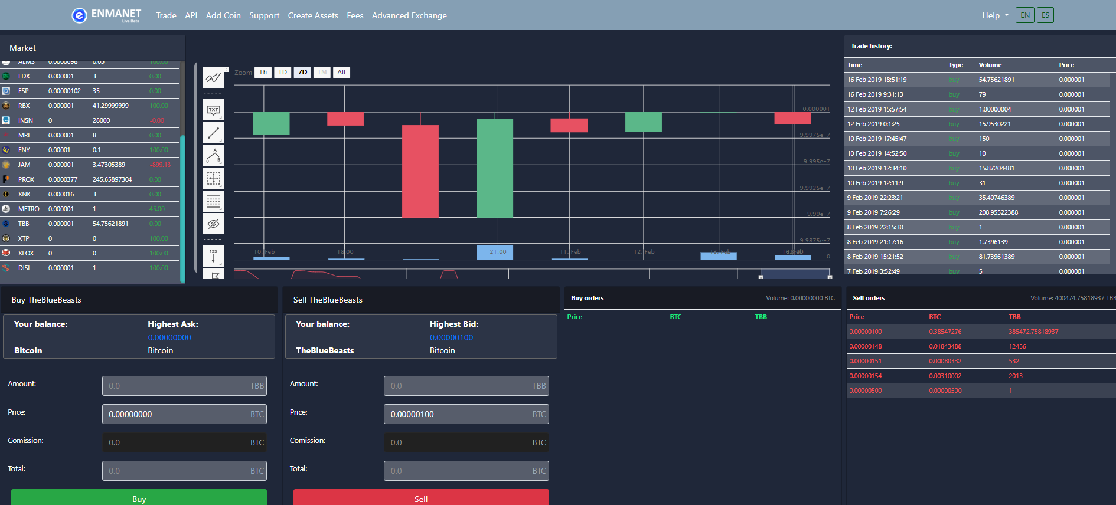1116x505 pixels.
Task: Select the flag tool in chart toolbar
Action: tap(213, 274)
